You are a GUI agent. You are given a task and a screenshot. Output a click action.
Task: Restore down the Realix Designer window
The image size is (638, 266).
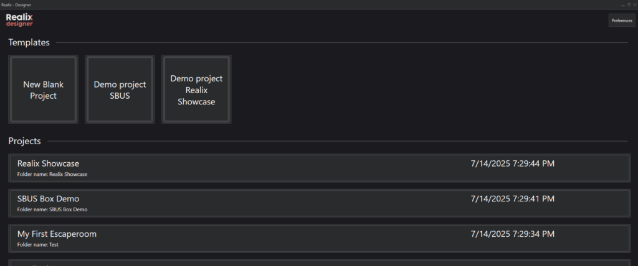tap(629, 4)
